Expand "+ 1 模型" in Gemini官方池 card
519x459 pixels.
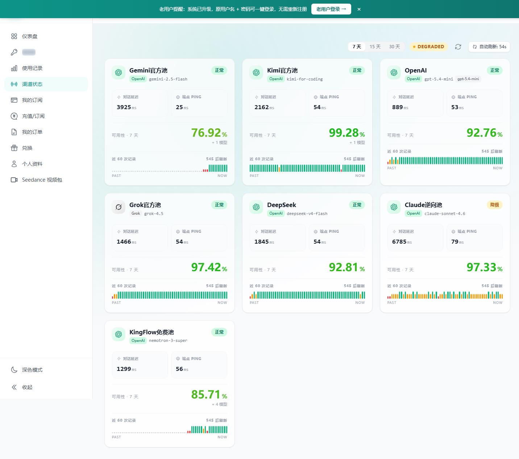pos(220,142)
